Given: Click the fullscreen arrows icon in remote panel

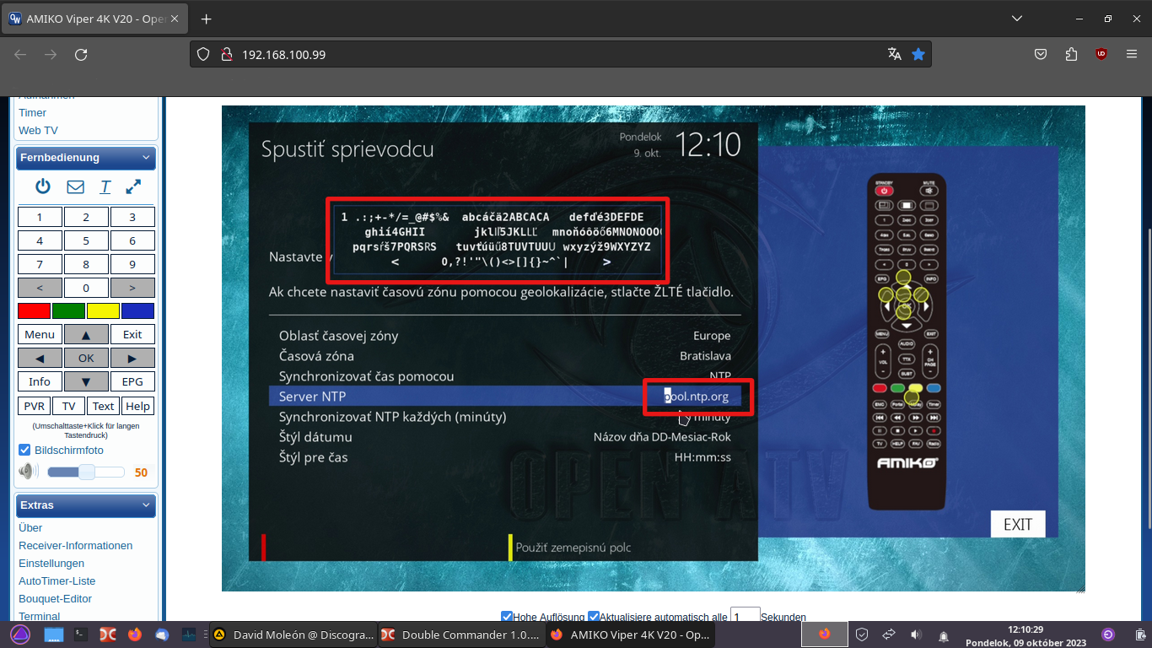Looking at the screenshot, I should coord(133,186).
